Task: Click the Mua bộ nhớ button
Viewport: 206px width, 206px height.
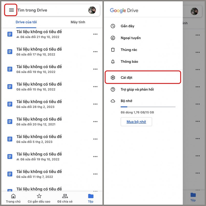Action: click(x=136, y=122)
